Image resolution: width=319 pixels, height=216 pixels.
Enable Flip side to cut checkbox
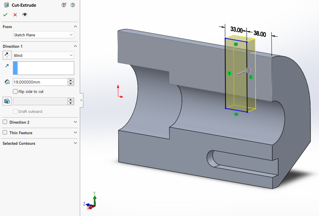click(15, 91)
